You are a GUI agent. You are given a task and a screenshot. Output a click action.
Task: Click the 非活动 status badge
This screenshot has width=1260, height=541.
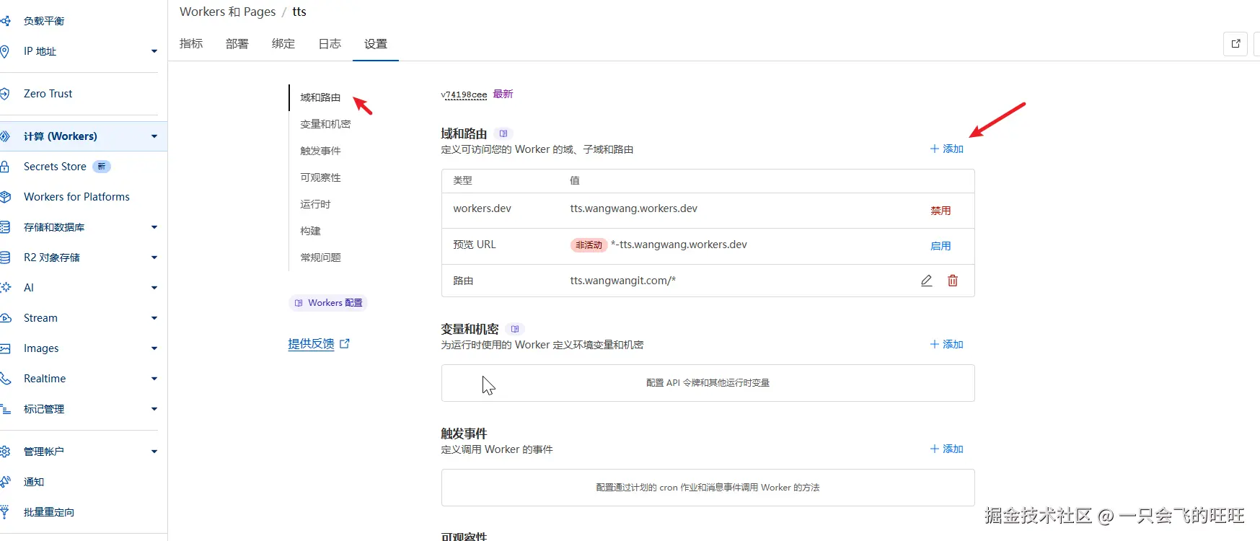pos(589,245)
